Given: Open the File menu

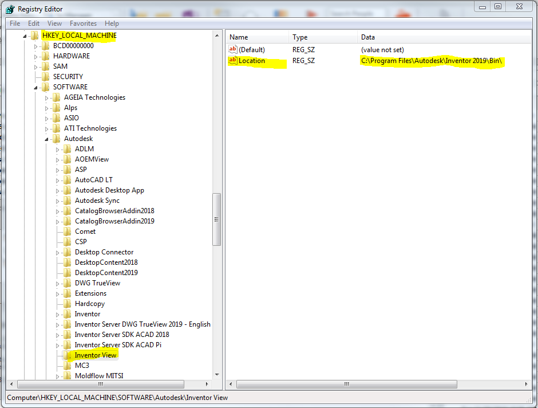Looking at the screenshot, I should [15, 23].
